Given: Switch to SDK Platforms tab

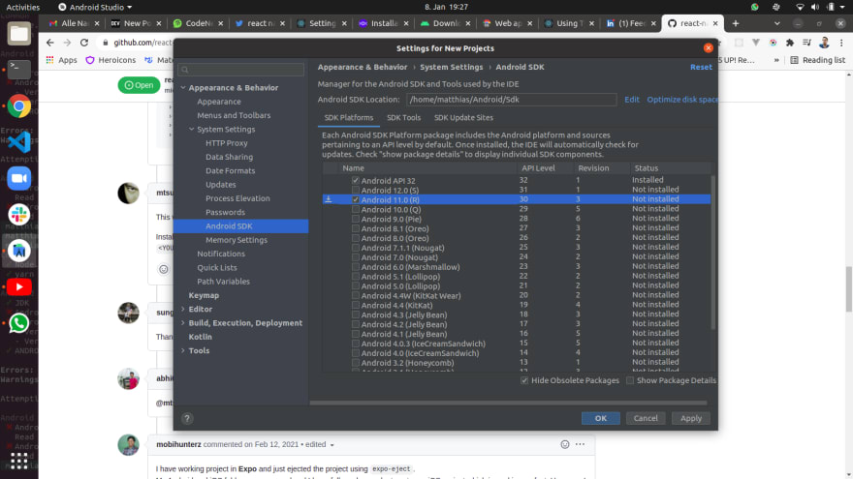Looking at the screenshot, I should 349,117.
